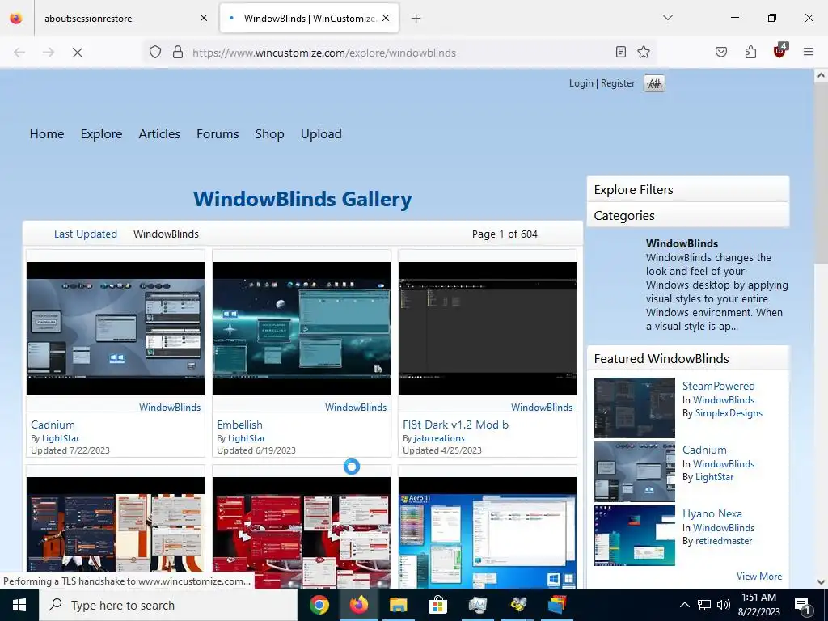This screenshot has height=621, width=828.
Task: Stop loading the page
Action: [77, 53]
